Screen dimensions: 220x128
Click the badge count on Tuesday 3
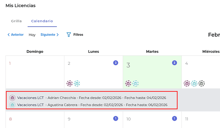point(174,63)
